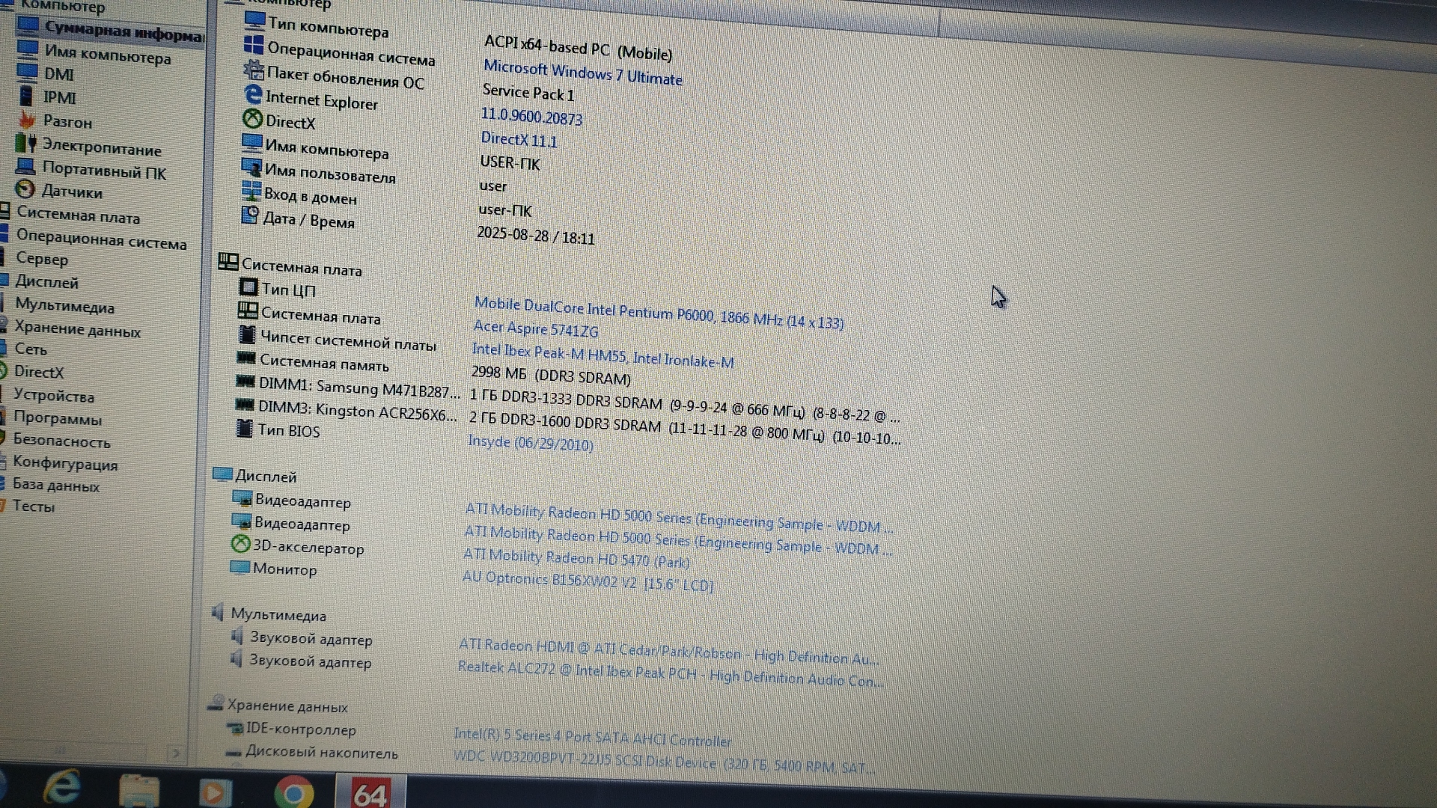
Task: Click sidebar horizontal scrollbar right arrow
Action: point(176,753)
